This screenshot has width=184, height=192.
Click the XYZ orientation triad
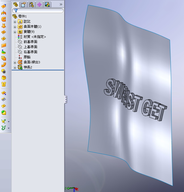click(x=72, y=189)
